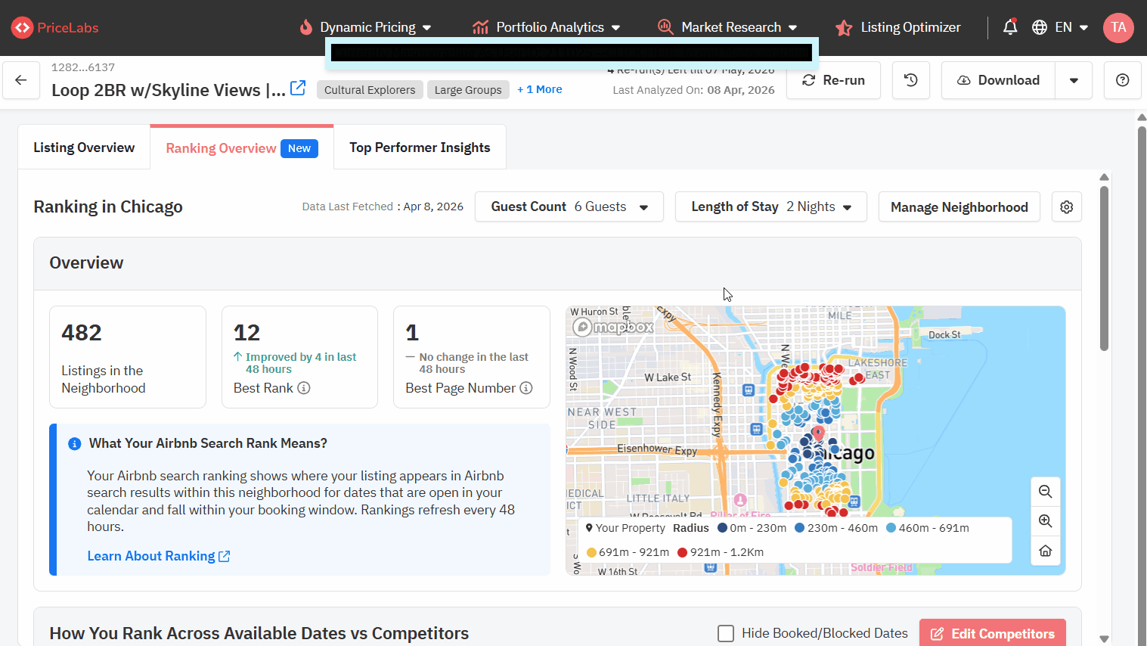The height and width of the screenshot is (646, 1147).
Task: Zoom in on the map
Action: [1045, 521]
